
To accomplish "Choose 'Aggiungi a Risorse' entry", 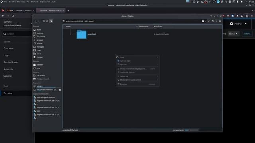I will [137, 72].
